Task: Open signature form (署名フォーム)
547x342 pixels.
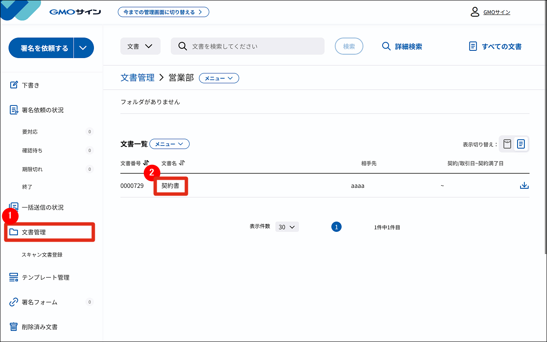Action: click(x=39, y=302)
